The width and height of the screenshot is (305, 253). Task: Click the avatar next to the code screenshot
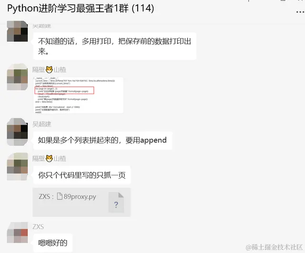click(17, 77)
